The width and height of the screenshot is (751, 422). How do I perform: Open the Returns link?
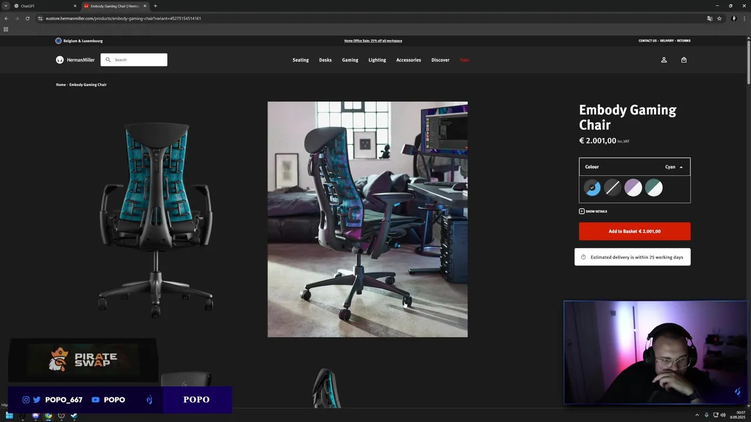click(684, 41)
